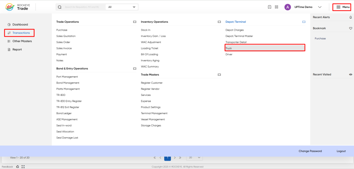Click the Change Password link

point(310,151)
